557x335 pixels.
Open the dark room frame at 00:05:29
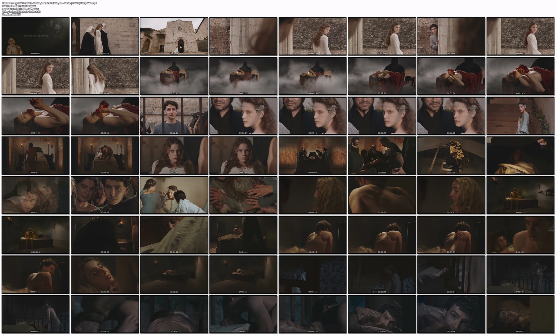coord(174,275)
